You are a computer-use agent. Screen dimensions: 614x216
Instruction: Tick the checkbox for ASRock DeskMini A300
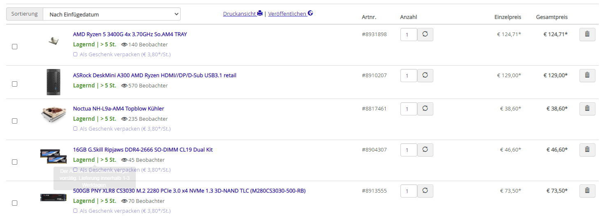coord(15,84)
